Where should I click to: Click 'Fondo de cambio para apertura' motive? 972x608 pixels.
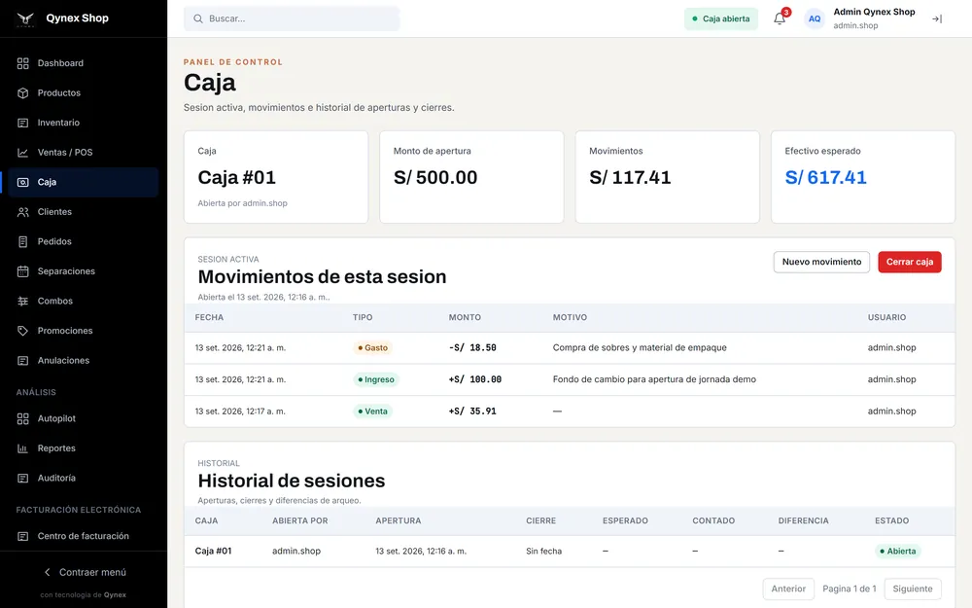click(654, 379)
